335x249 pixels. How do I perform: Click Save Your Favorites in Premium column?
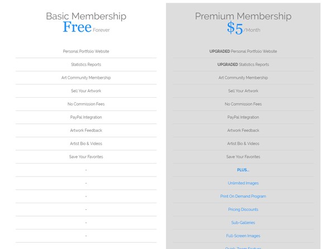click(243, 157)
